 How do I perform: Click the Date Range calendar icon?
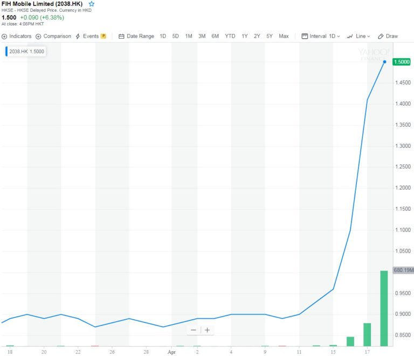coord(121,36)
